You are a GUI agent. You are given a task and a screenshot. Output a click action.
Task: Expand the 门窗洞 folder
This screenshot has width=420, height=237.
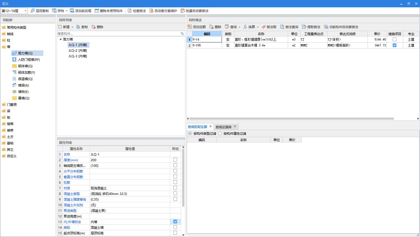pyautogui.click(x=3, y=104)
